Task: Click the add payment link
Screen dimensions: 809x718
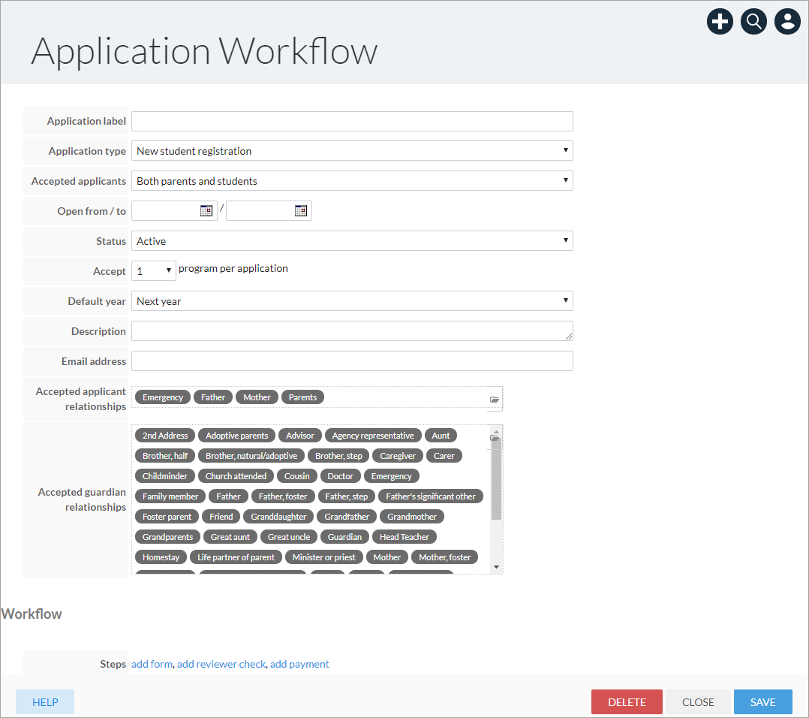Action: click(x=299, y=664)
